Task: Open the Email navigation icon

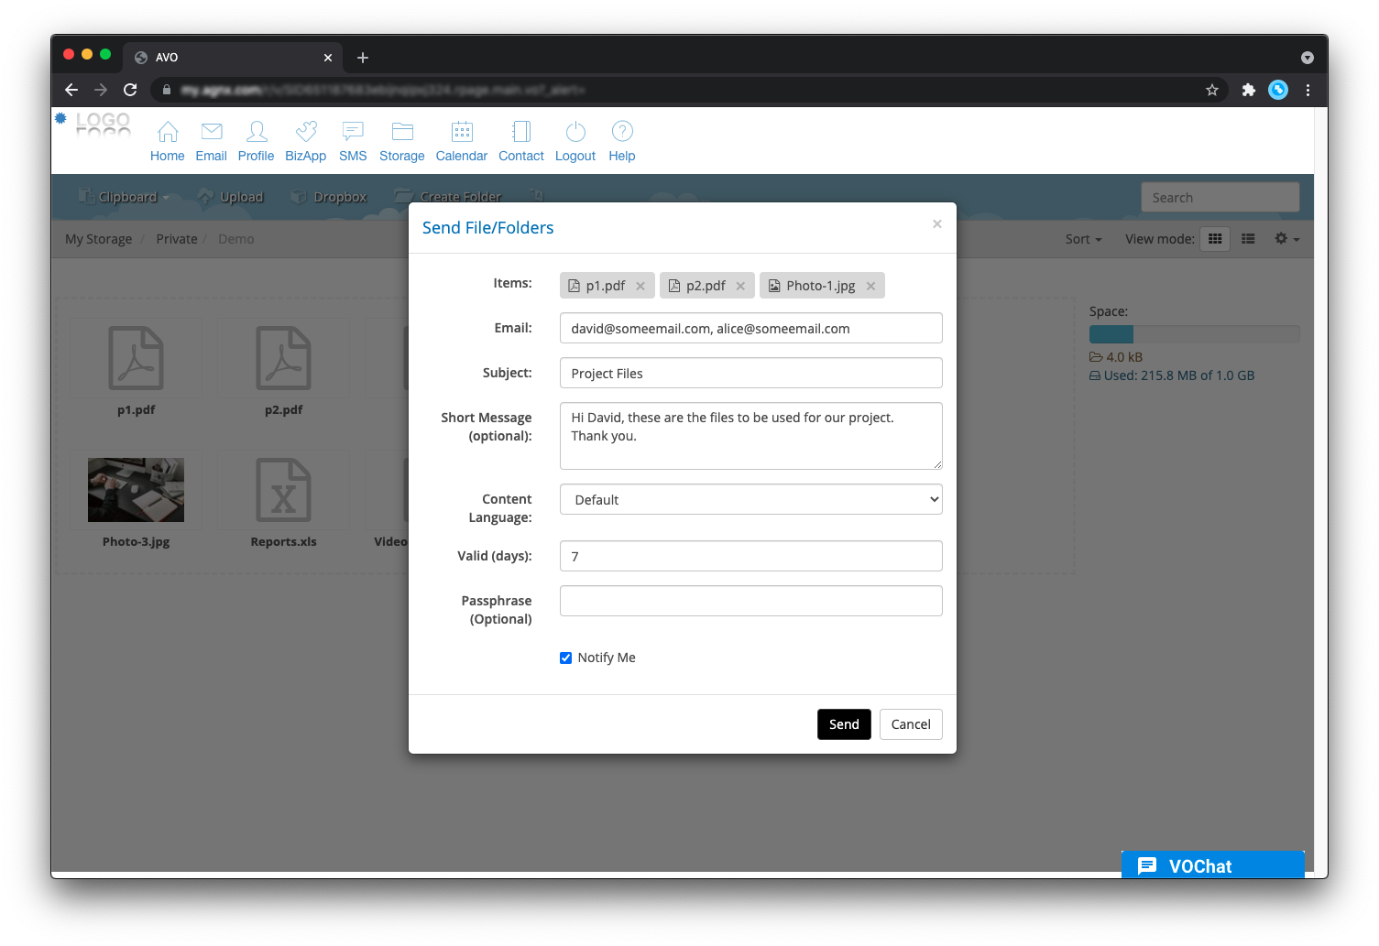Action: (x=211, y=133)
